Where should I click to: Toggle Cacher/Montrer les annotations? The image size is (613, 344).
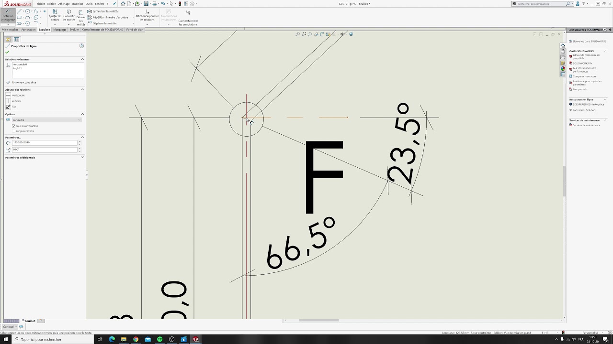pos(188,18)
